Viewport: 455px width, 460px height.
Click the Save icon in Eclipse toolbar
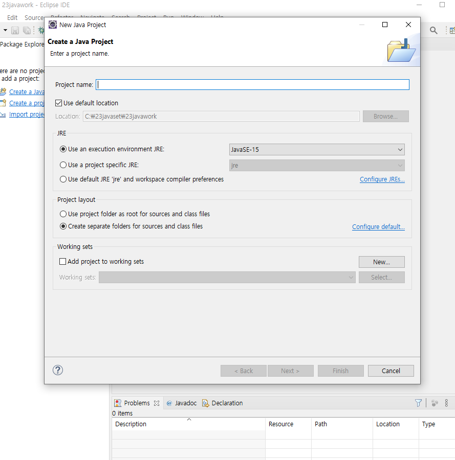[x=15, y=30]
